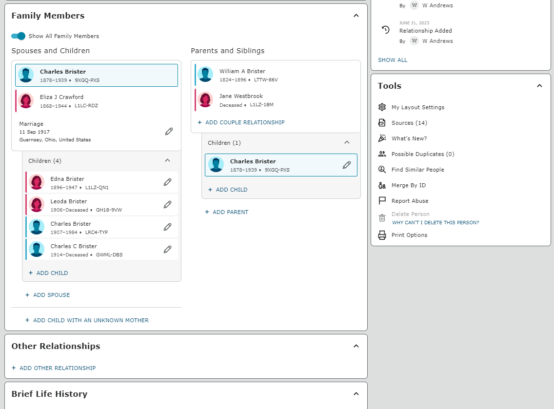Click Add Spouse link
The height and width of the screenshot is (409, 554).
48,295
